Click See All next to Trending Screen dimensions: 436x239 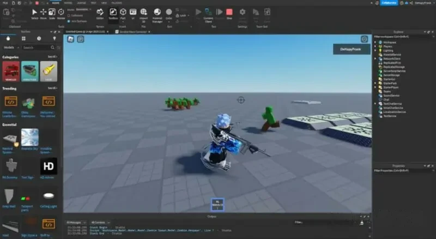52,88
